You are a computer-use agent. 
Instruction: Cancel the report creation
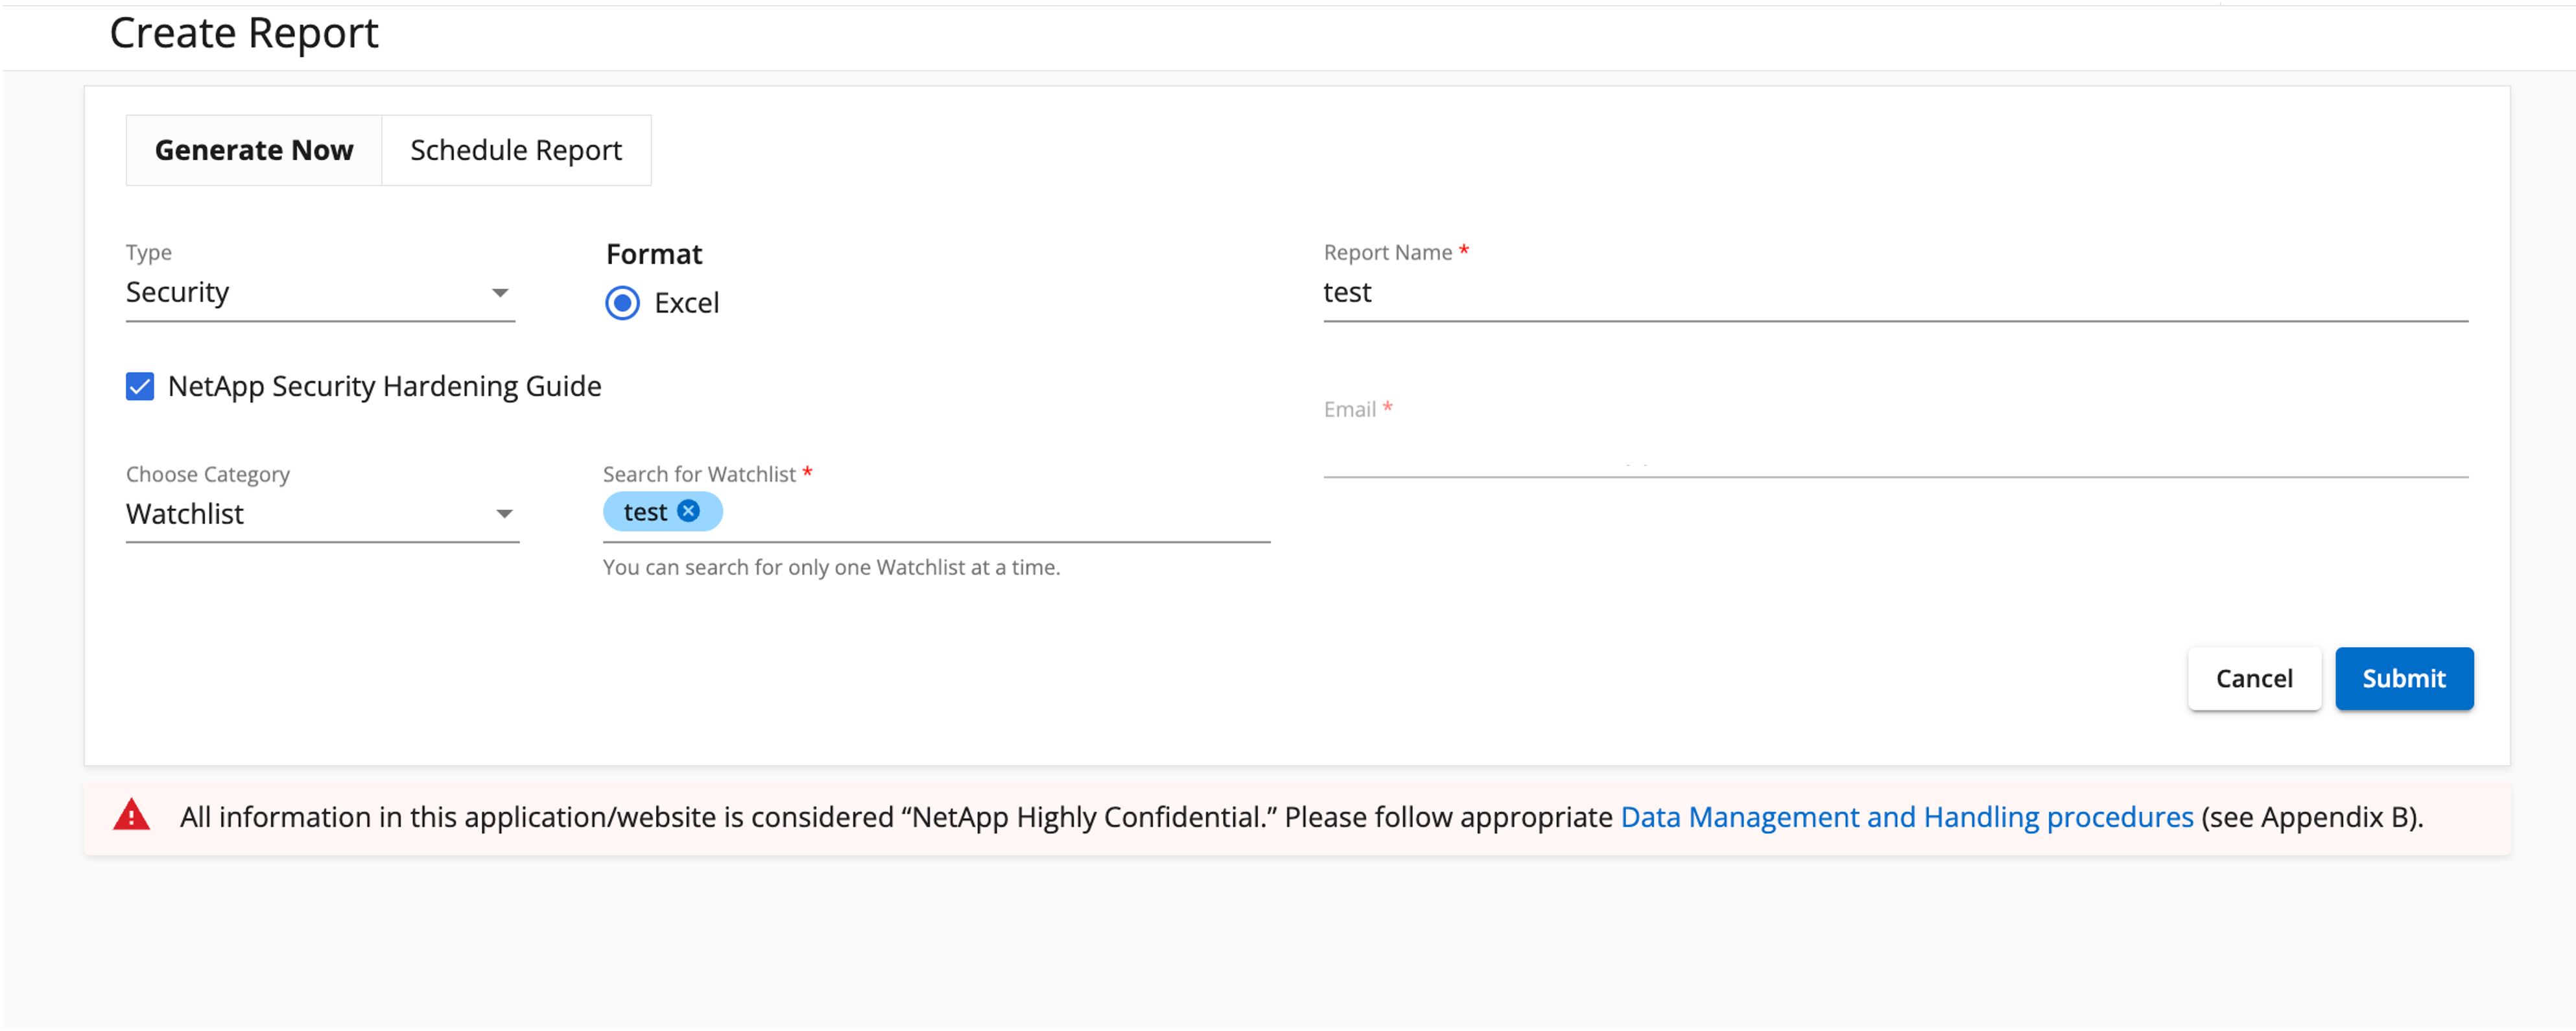point(2254,678)
